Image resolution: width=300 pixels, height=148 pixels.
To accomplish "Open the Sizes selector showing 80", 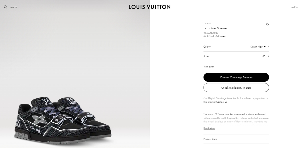I will 236,56.
